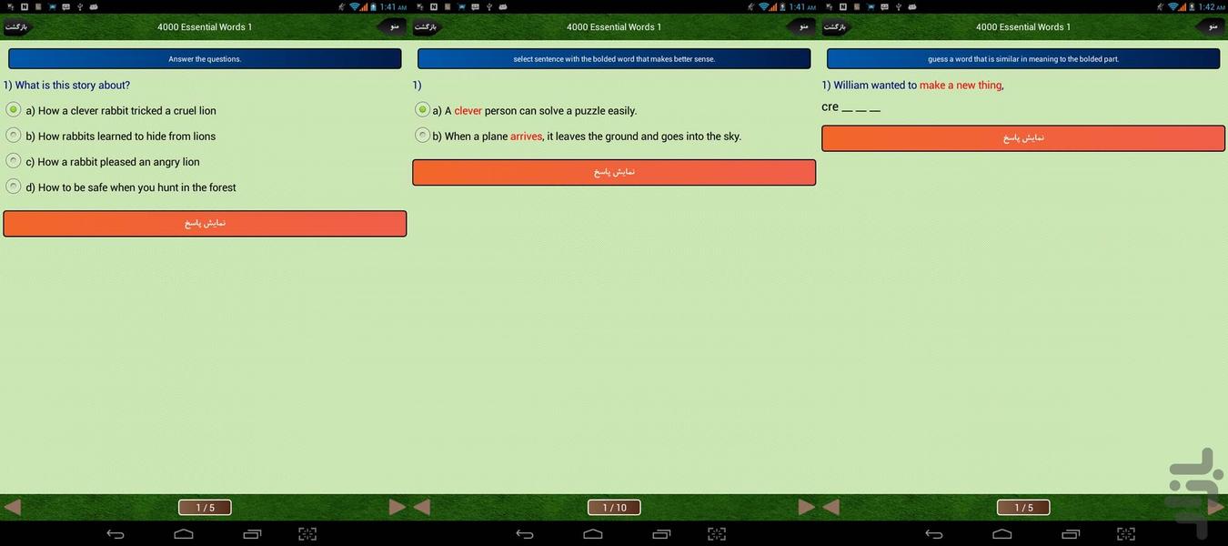
Task: Click previous arrow on the sentence-selection quiz screen
Action: (422, 507)
